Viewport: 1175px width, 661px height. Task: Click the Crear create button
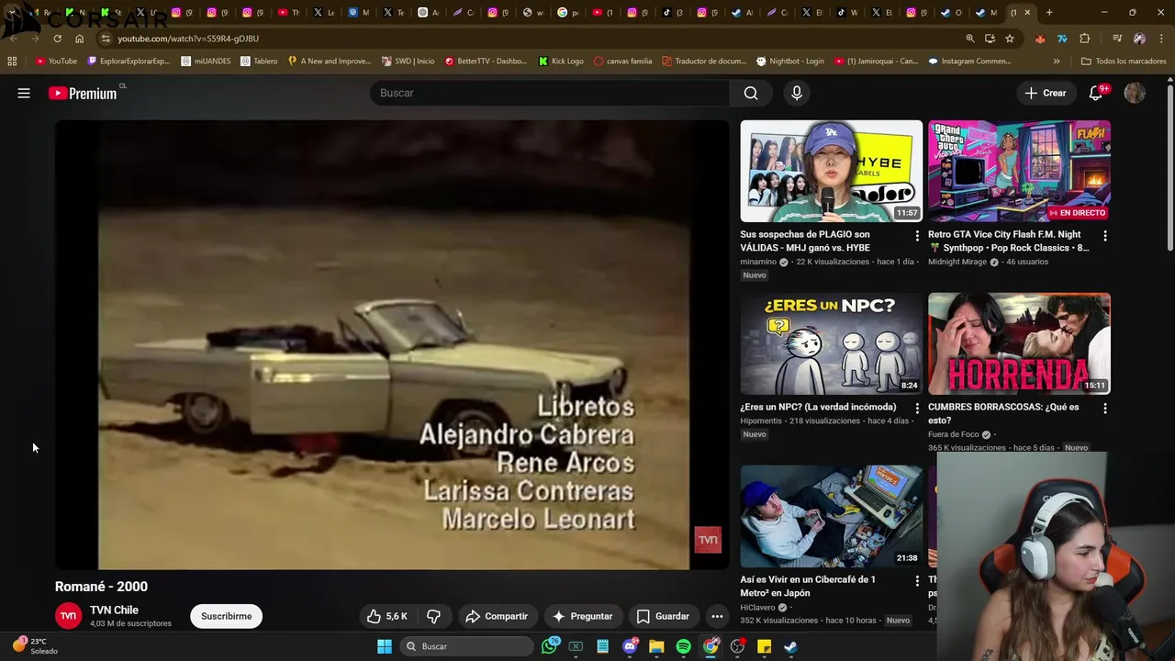(1046, 93)
